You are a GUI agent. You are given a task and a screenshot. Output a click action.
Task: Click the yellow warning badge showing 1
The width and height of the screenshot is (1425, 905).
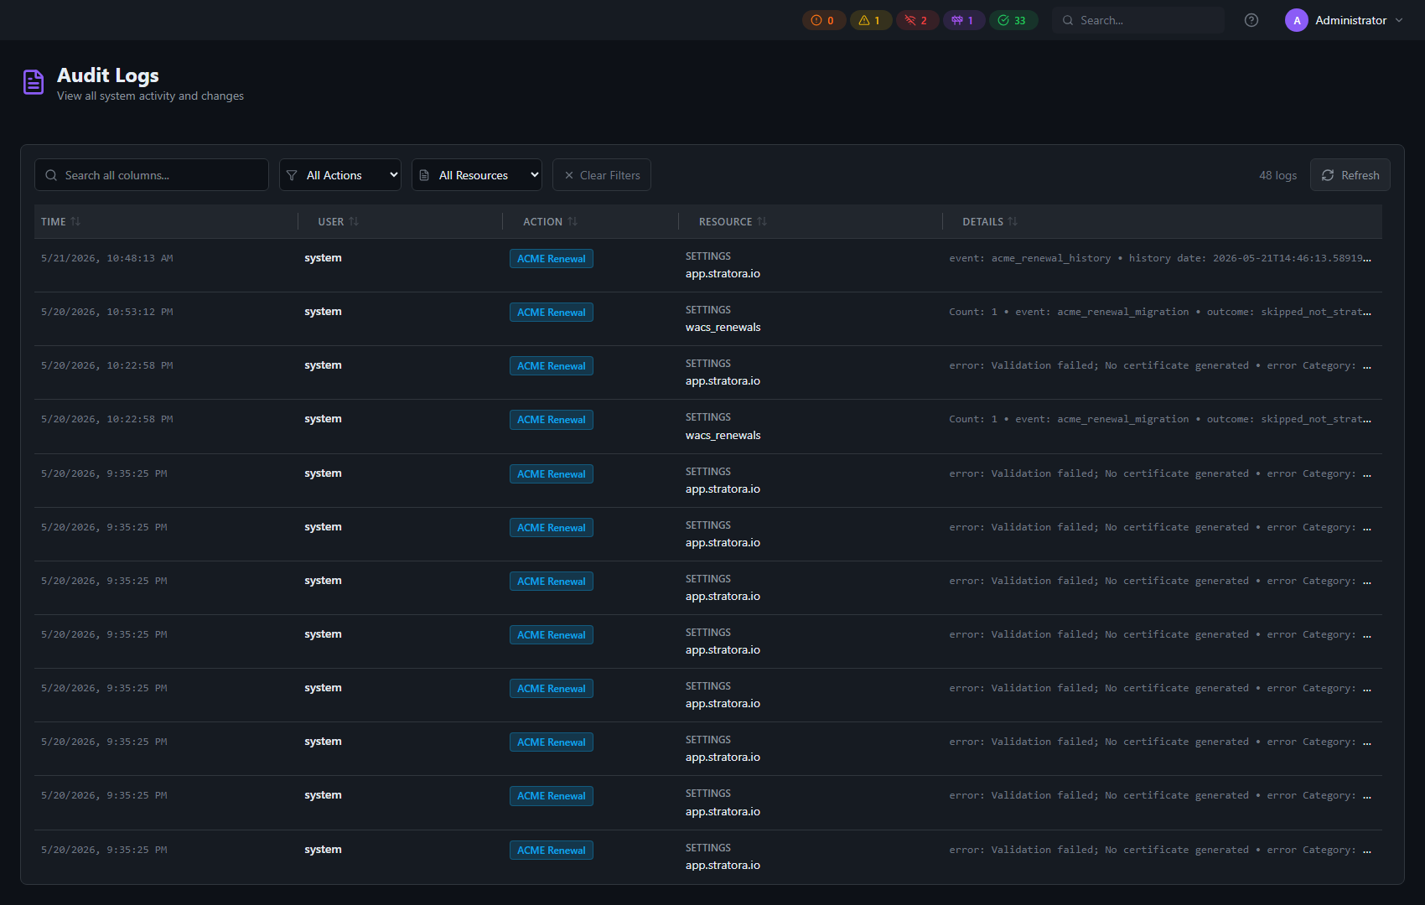tap(870, 20)
